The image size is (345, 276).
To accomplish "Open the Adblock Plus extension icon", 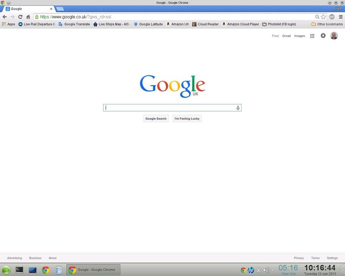I will coord(332,17).
